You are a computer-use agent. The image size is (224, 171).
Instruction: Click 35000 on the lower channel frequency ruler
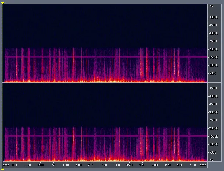(x=214, y=104)
